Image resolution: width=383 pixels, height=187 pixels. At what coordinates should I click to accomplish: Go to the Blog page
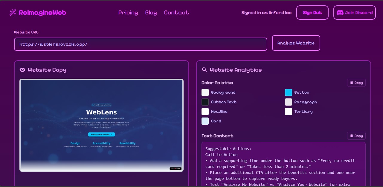(x=151, y=13)
